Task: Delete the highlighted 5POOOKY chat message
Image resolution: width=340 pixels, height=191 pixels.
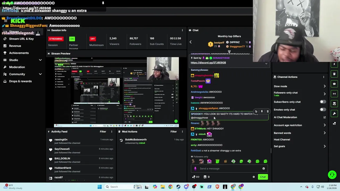Action: tap(267, 111)
